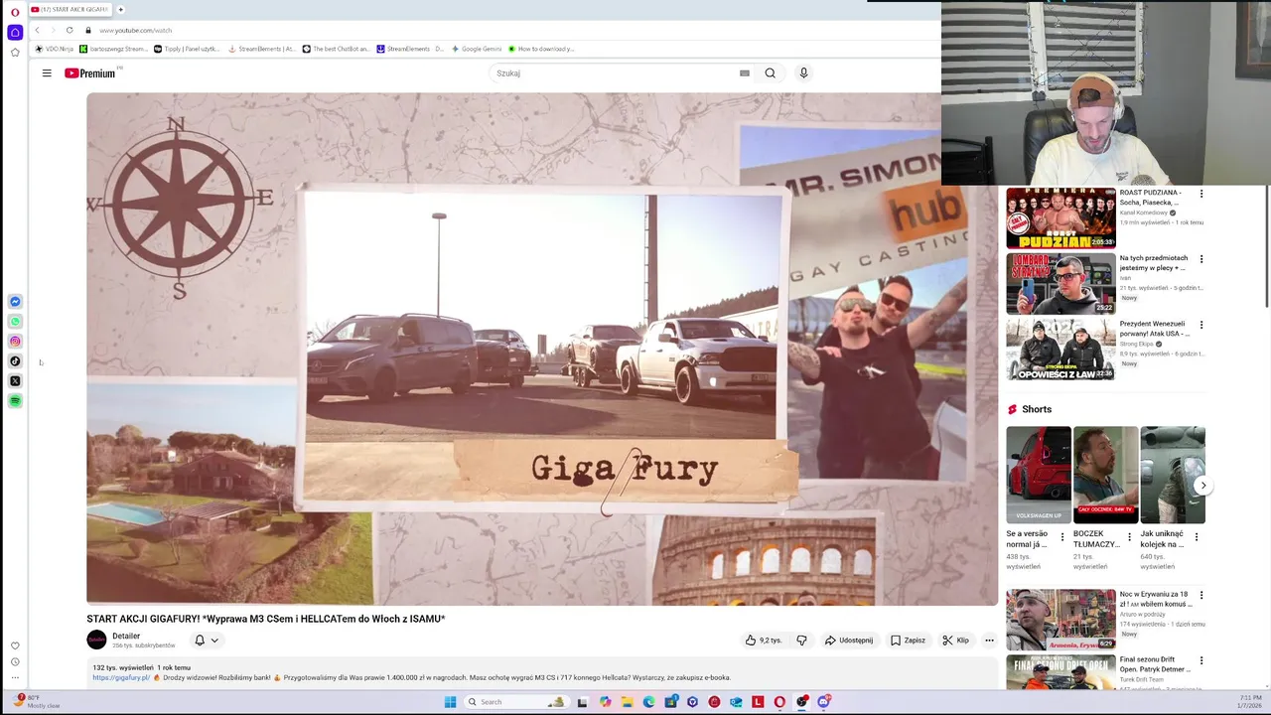
Task: Switch to the START AKCJI GIGAFURY browser tab
Action: point(70,9)
